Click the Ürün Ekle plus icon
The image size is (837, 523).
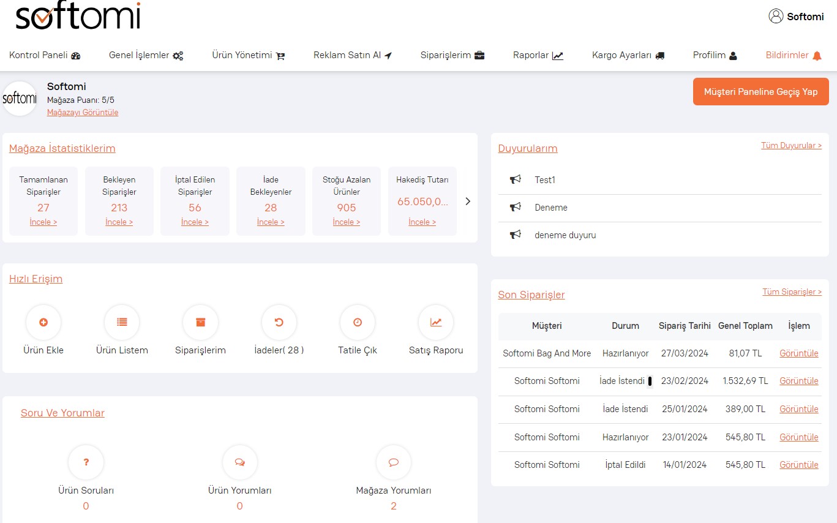coord(43,322)
